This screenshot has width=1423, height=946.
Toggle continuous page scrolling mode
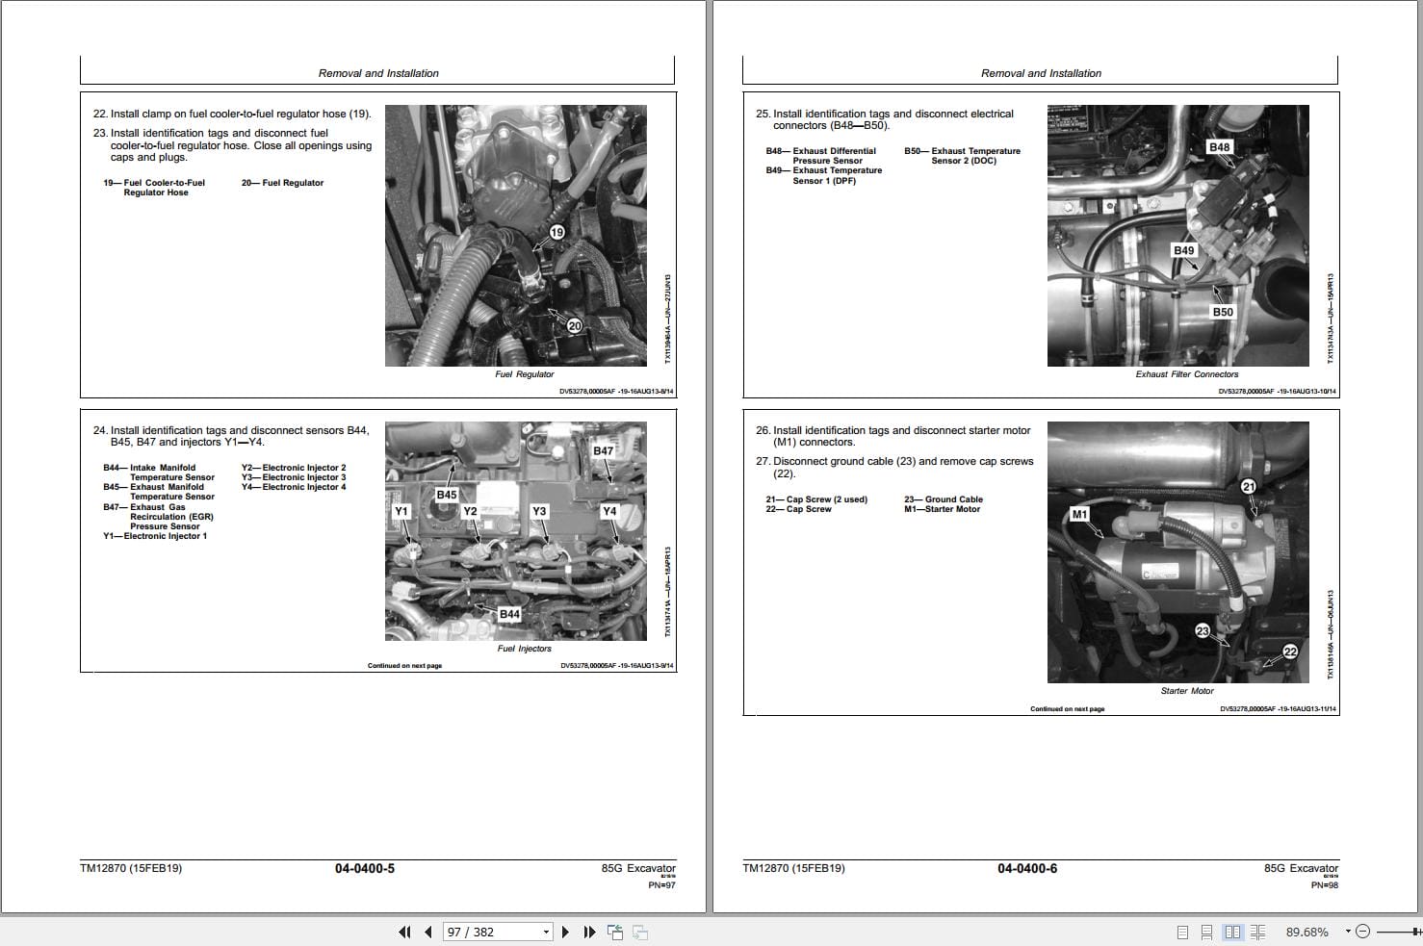(1208, 932)
